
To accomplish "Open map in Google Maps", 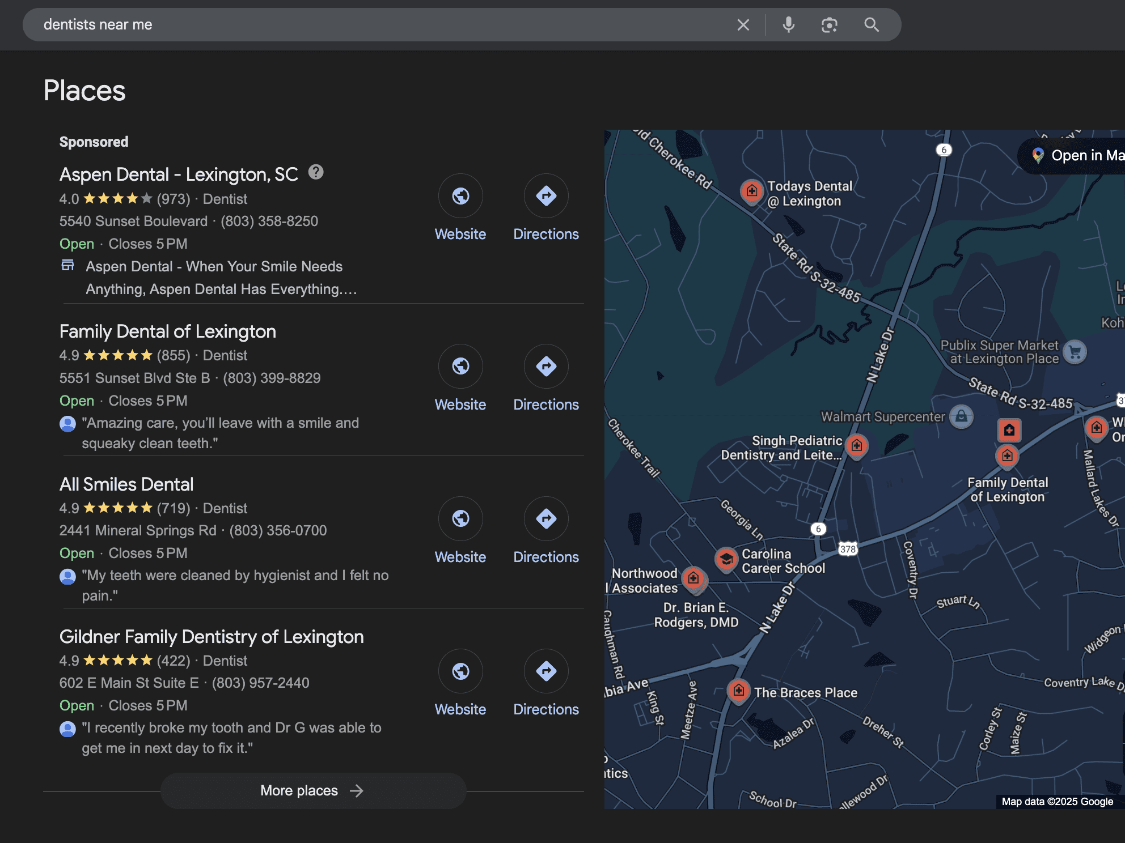I will click(x=1077, y=156).
